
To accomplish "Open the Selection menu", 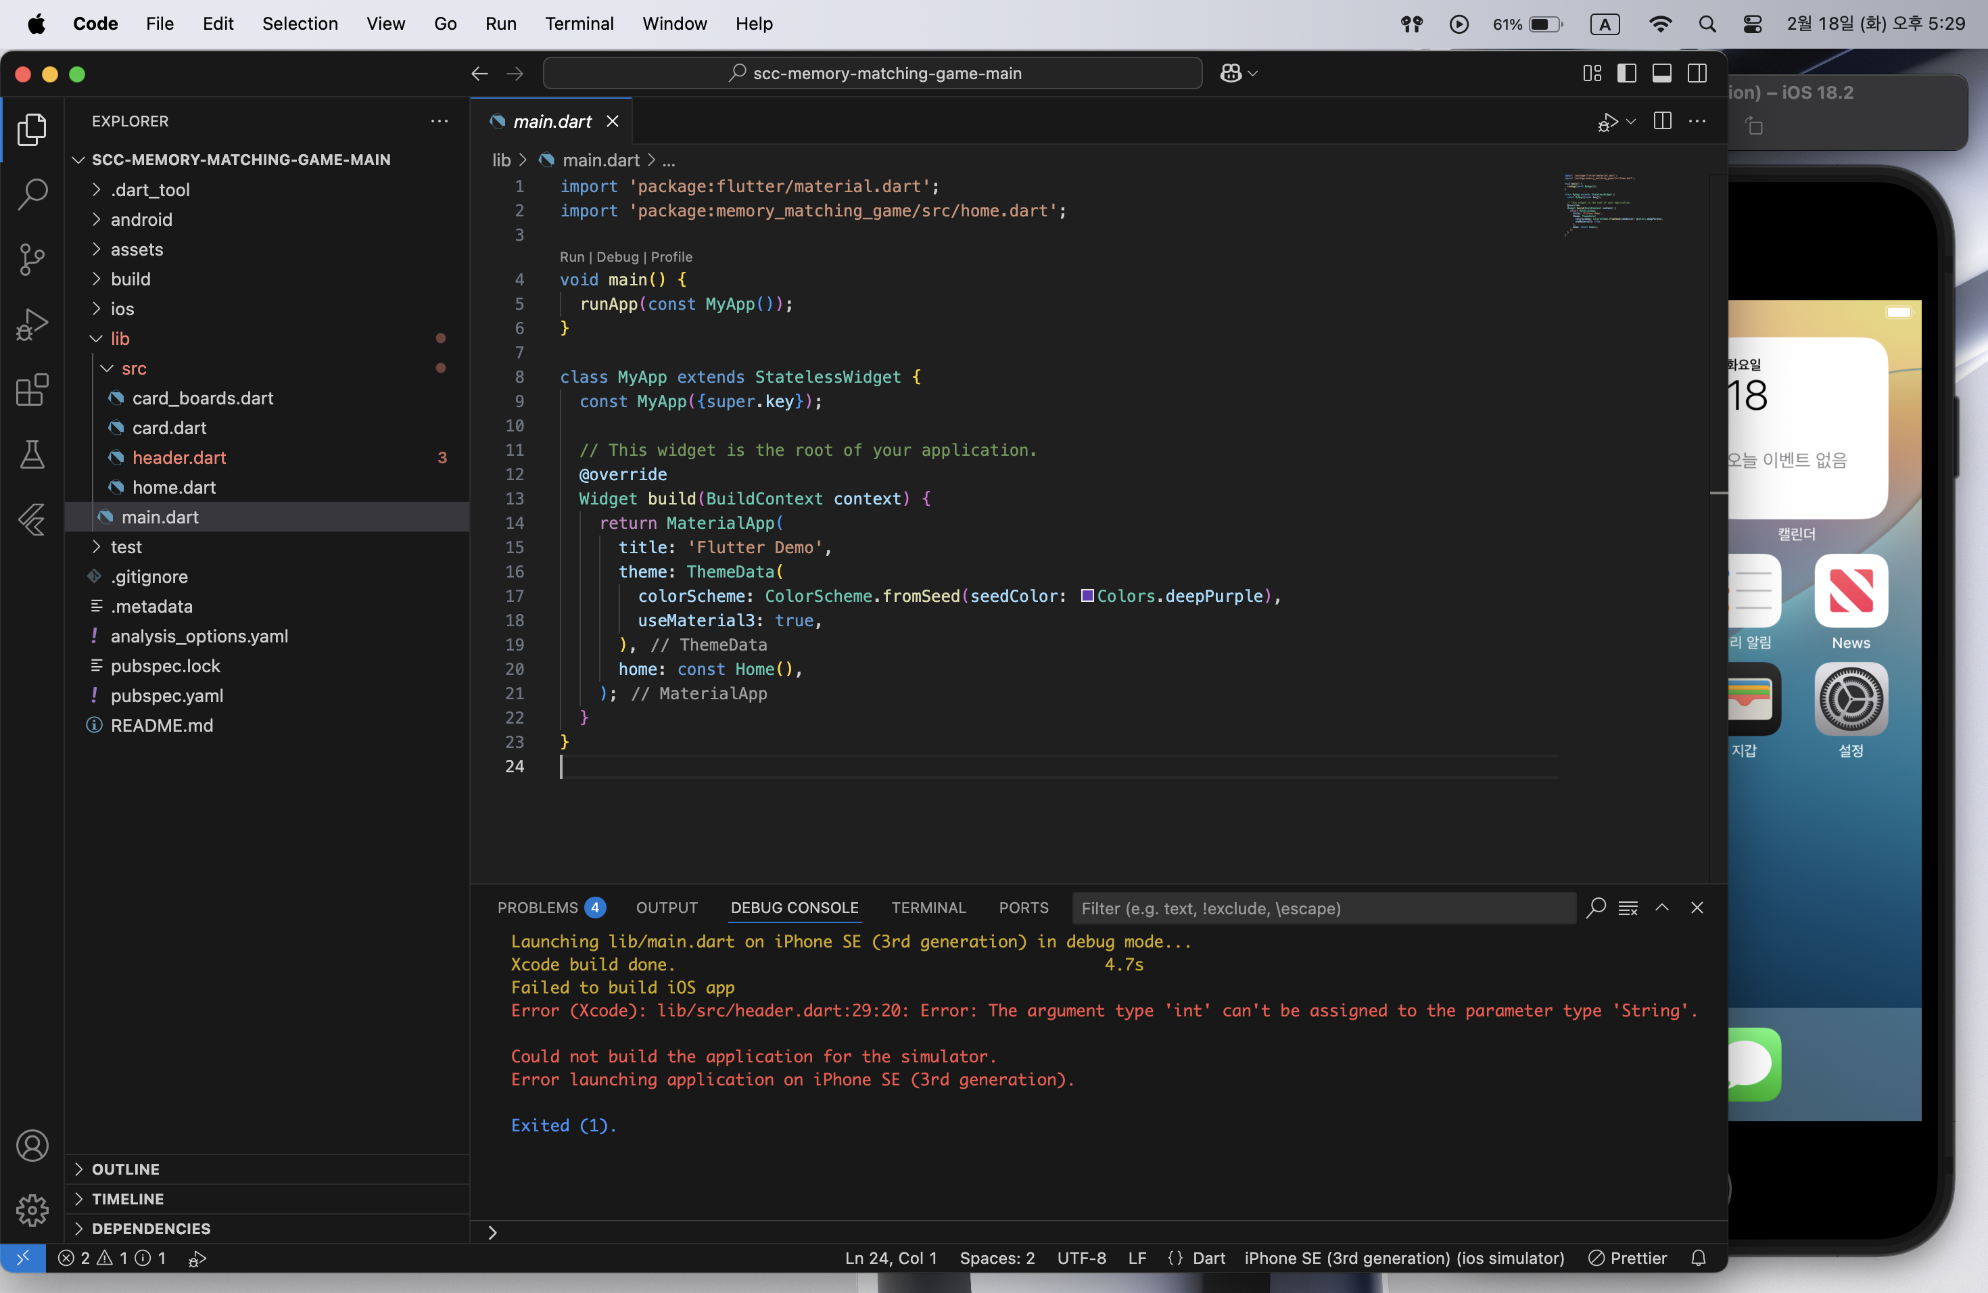I will point(300,24).
